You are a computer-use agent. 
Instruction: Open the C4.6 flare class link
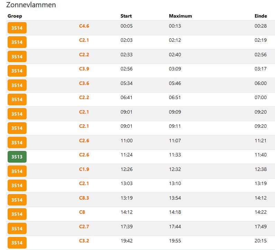[84, 26]
